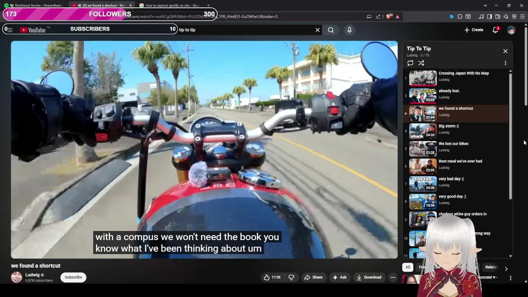This screenshot has width=528, height=297.
Task: Start voice search with the microphone
Action: [349, 30]
